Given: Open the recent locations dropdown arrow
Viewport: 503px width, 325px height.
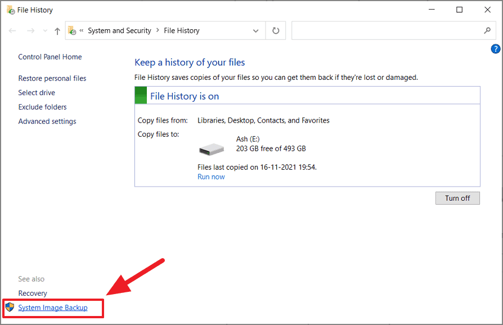Looking at the screenshot, I should [x=45, y=31].
